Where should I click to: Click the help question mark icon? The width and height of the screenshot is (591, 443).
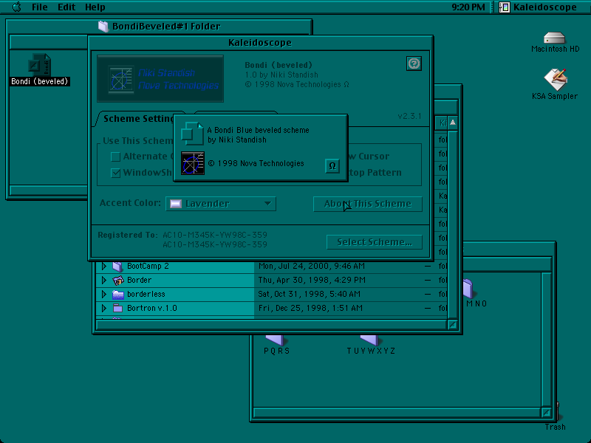coord(414,63)
